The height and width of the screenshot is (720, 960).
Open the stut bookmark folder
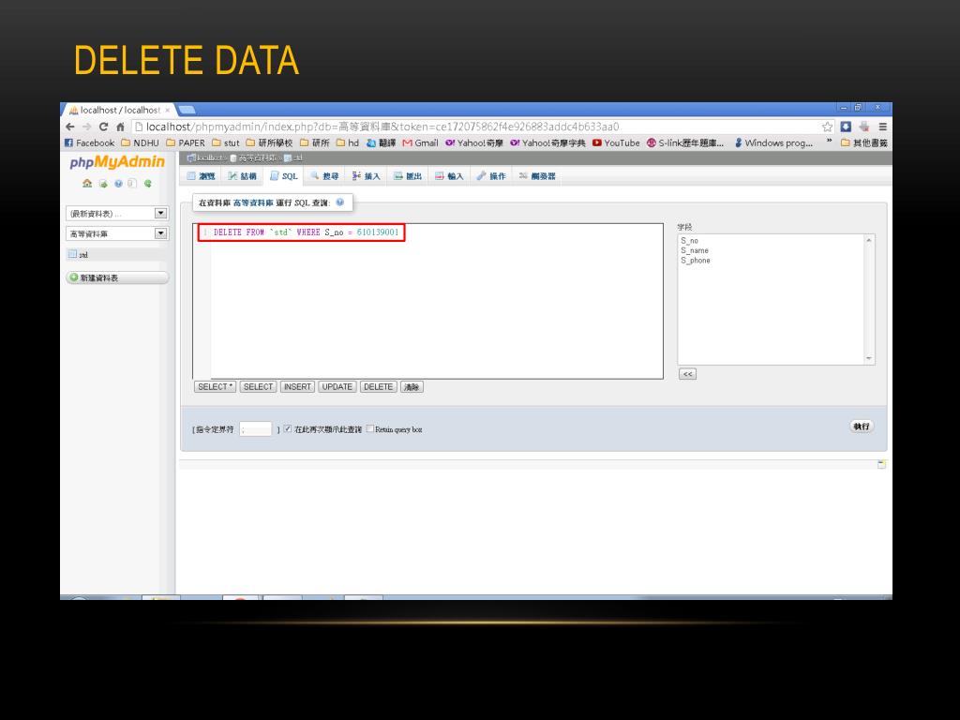tap(225, 142)
